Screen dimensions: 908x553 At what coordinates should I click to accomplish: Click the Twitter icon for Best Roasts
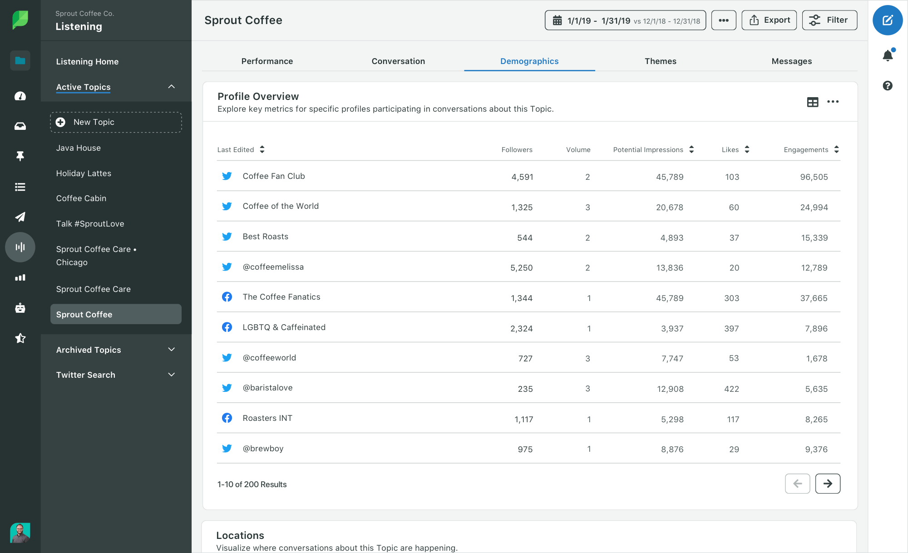tap(227, 237)
